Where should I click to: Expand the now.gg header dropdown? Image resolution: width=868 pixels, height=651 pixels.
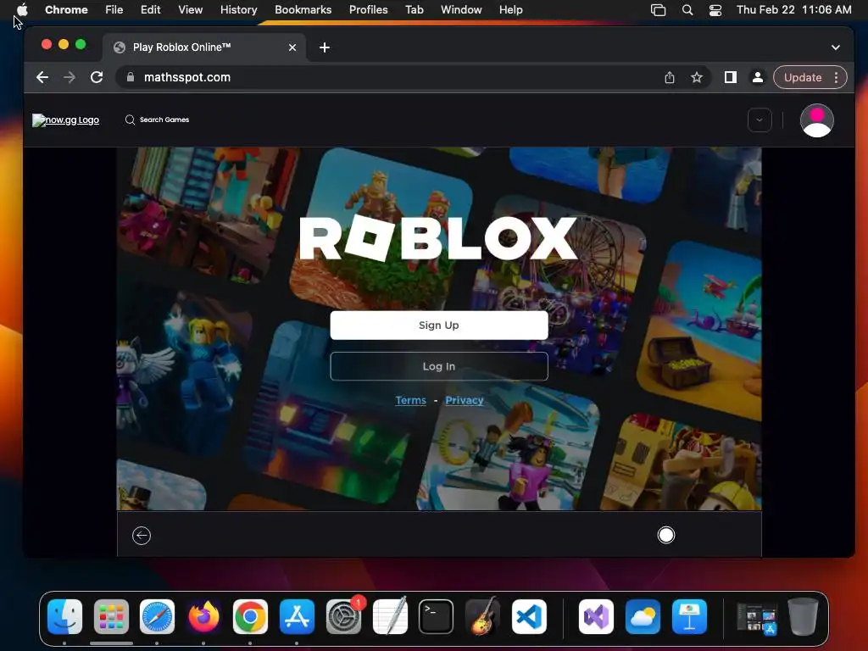pos(759,120)
